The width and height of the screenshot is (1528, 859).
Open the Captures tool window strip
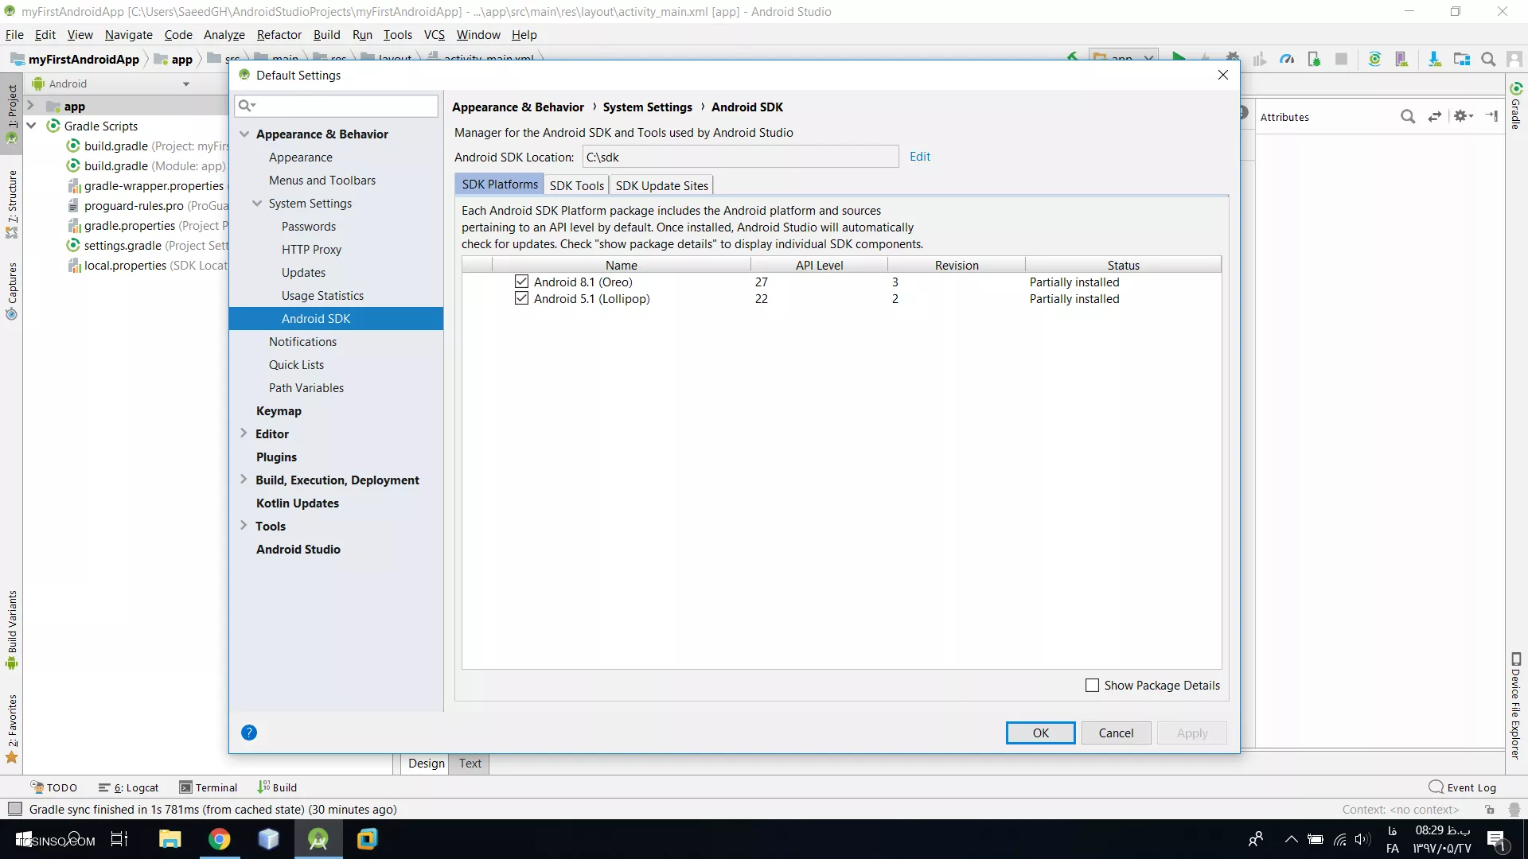[x=12, y=291]
